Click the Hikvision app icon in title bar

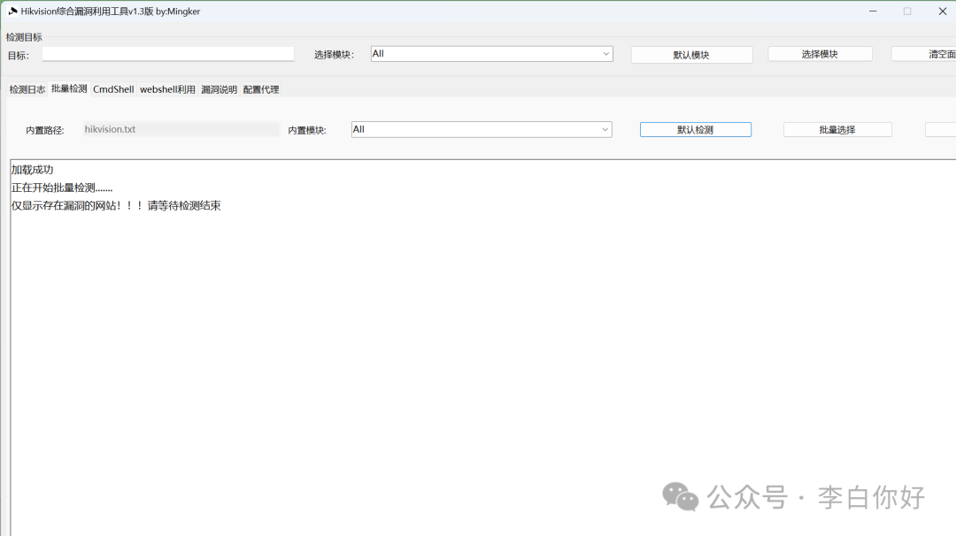tap(12, 11)
